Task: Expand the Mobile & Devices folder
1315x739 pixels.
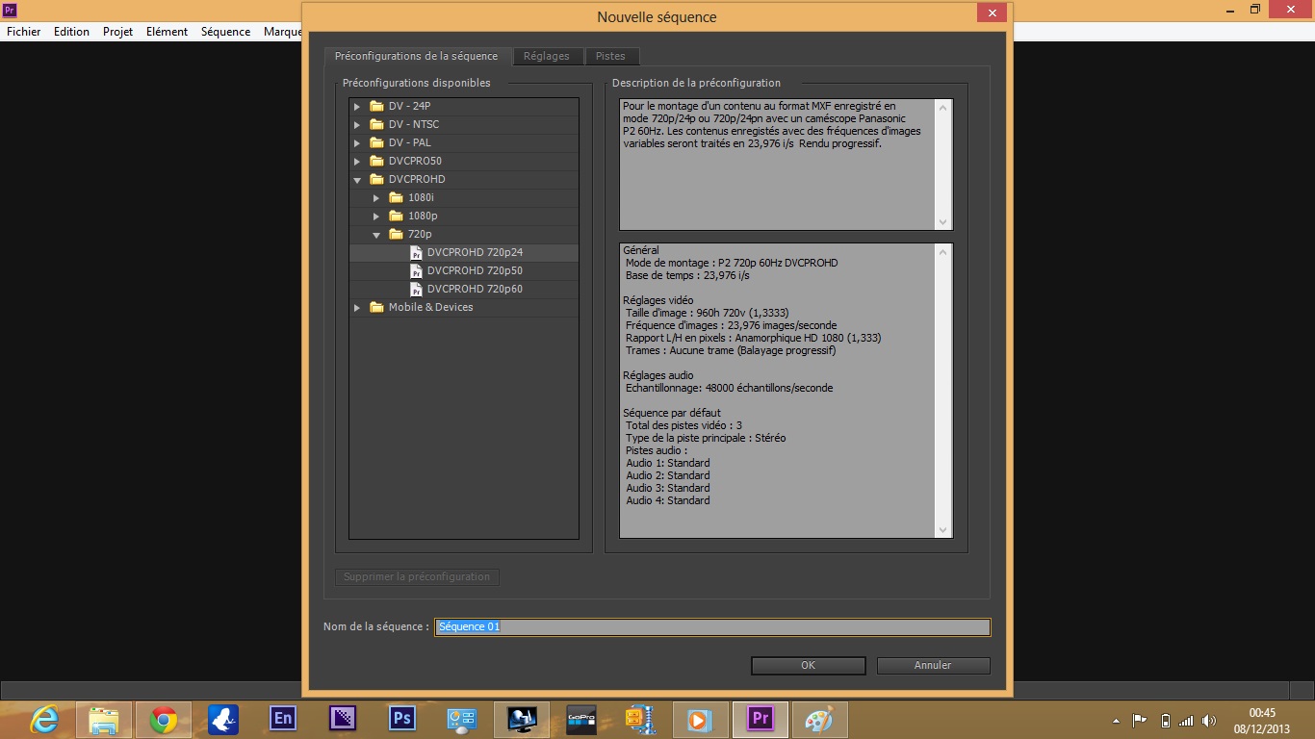Action: [357, 308]
